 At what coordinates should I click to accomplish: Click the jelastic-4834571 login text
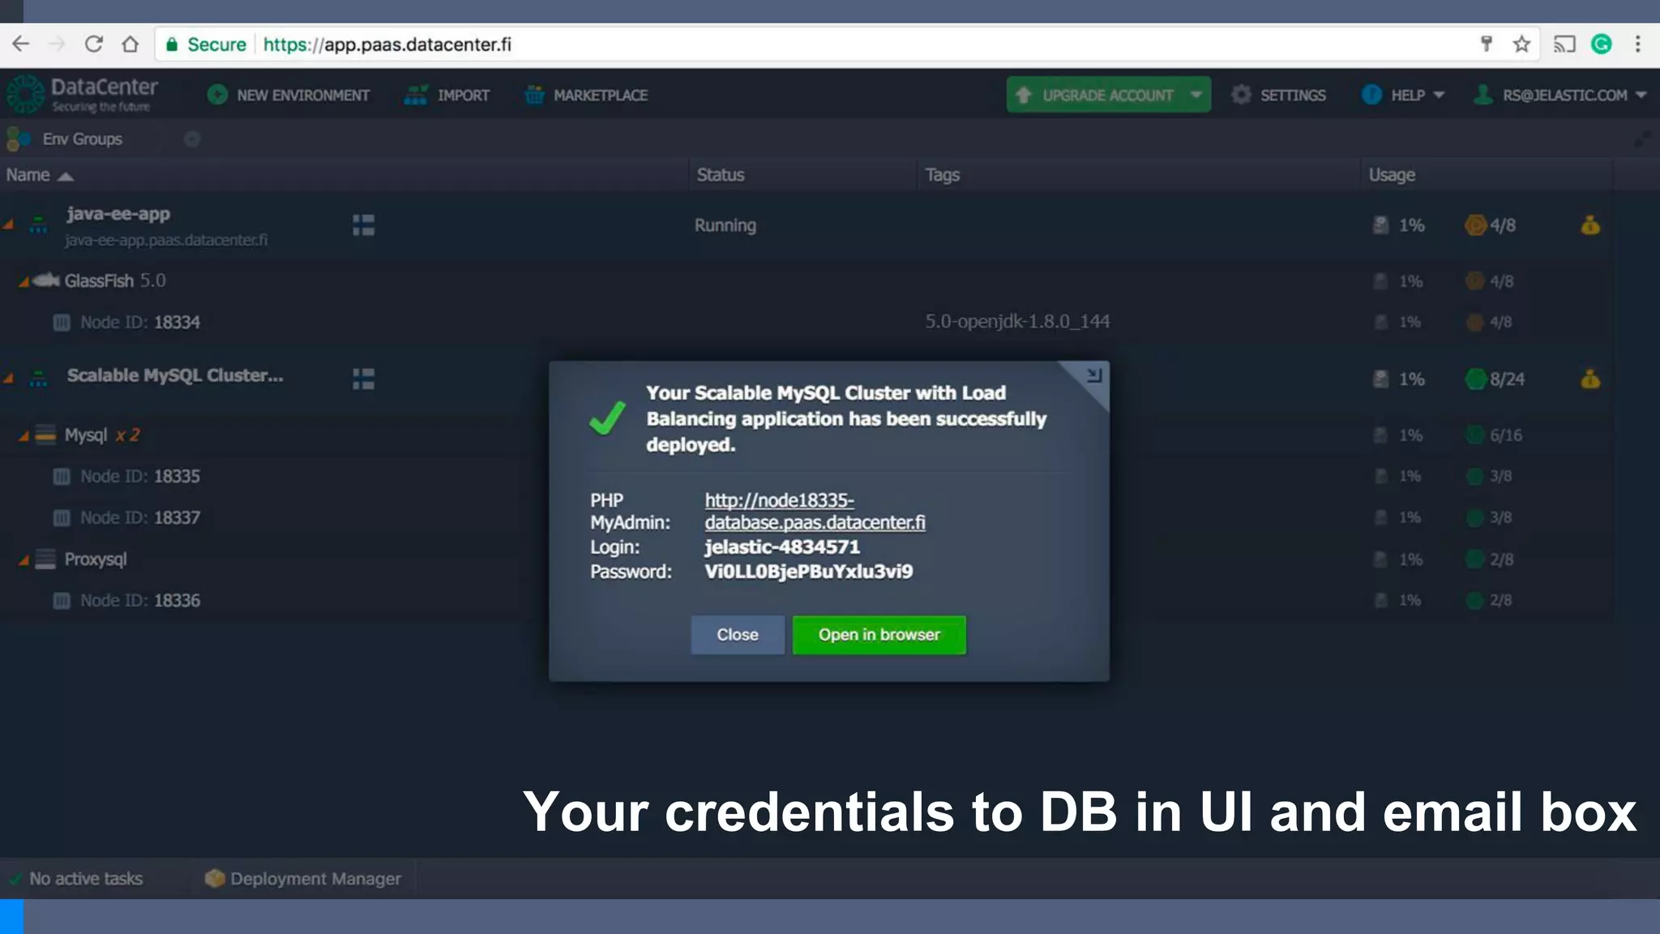tap(782, 547)
